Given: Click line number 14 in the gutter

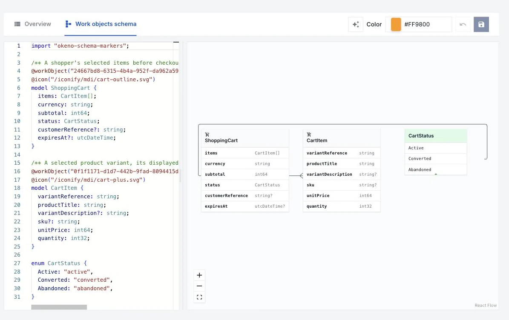Looking at the screenshot, I should click(17, 154).
